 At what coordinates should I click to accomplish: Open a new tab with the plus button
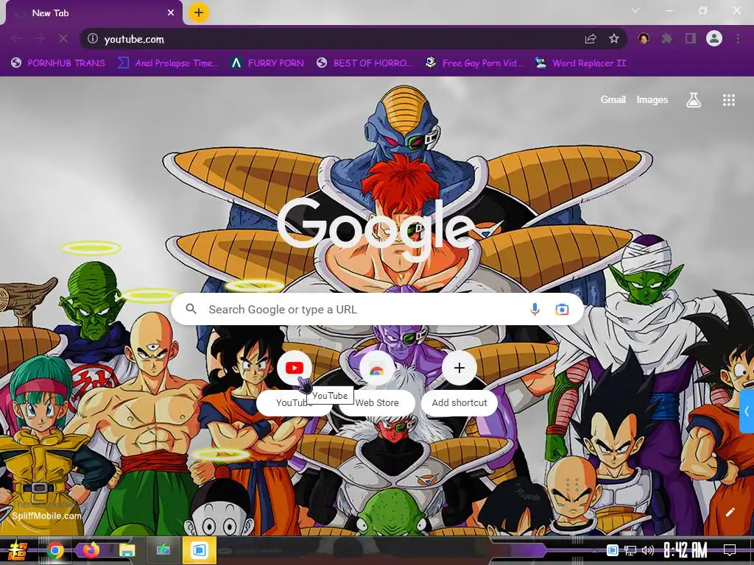pos(199,13)
